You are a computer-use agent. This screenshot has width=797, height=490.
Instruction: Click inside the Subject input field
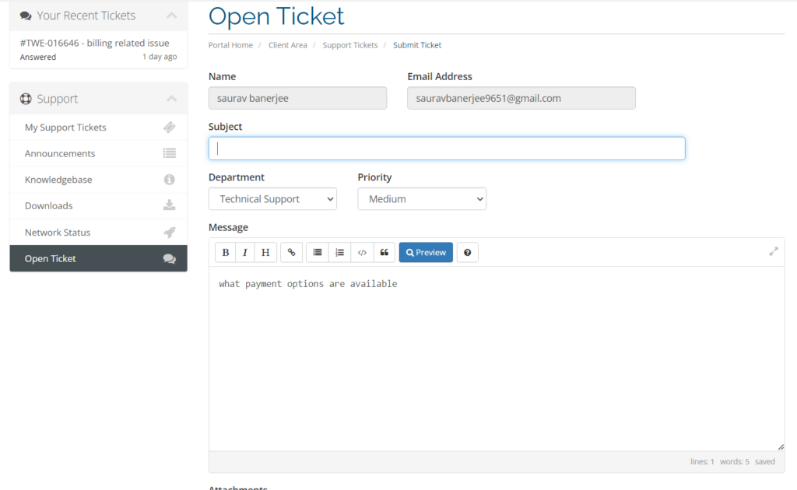pyautogui.click(x=446, y=148)
